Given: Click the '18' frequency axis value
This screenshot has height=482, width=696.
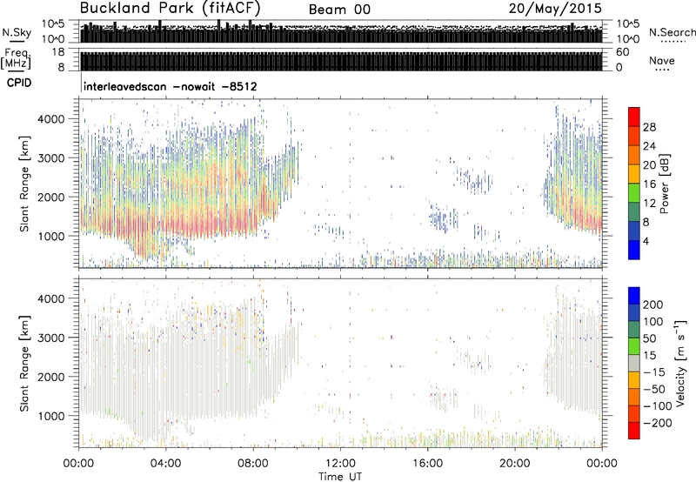Looking at the screenshot, I should [x=58, y=52].
